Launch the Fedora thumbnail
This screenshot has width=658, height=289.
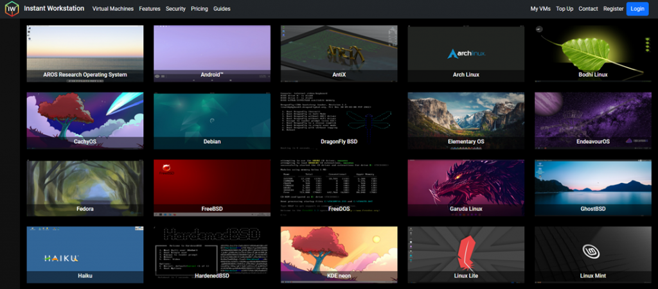(85, 188)
